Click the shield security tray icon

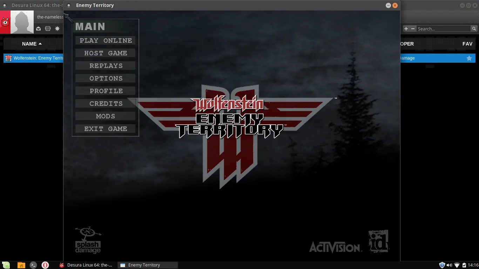pos(442,265)
